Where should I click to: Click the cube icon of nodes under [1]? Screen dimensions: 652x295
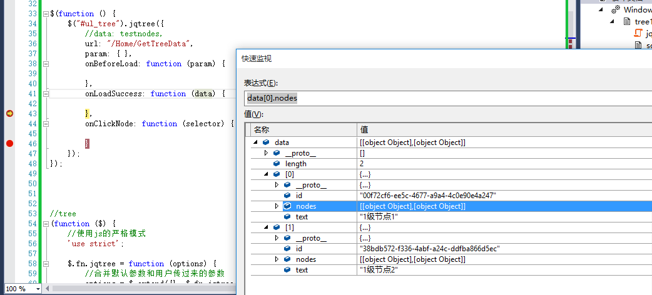click(x=287, y=259)
